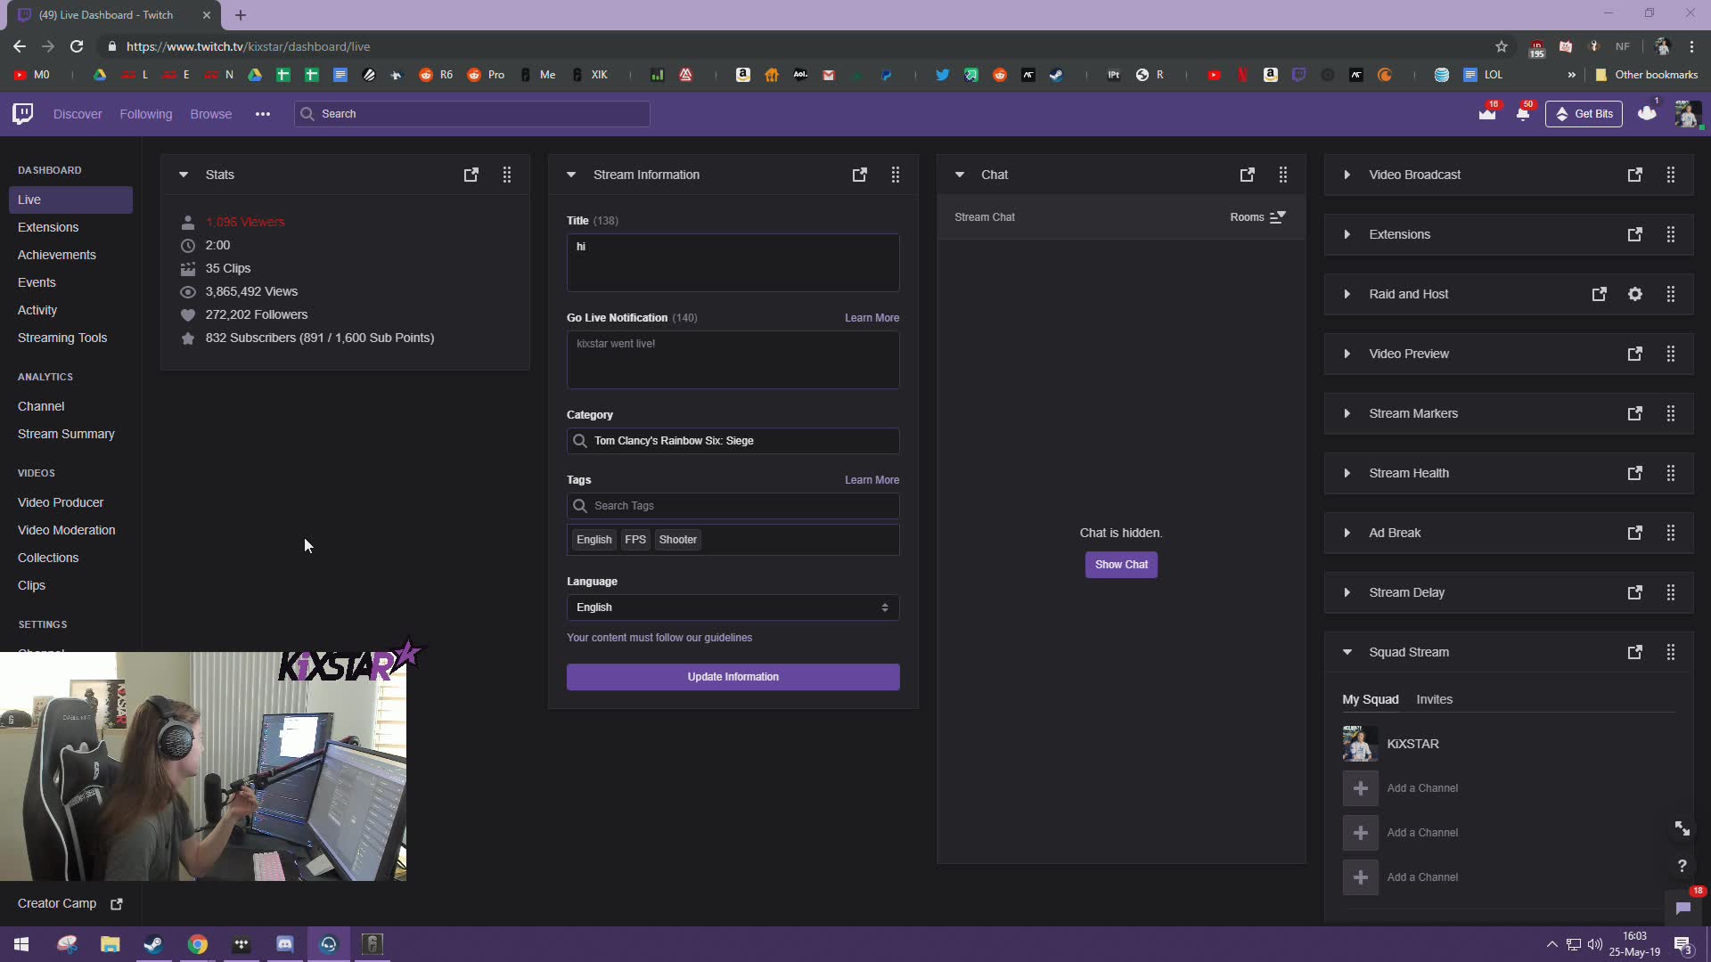The width and height of the screenshot is (1711, 962).
Task: Select the My Squad tab
Action: point(1371,697)
